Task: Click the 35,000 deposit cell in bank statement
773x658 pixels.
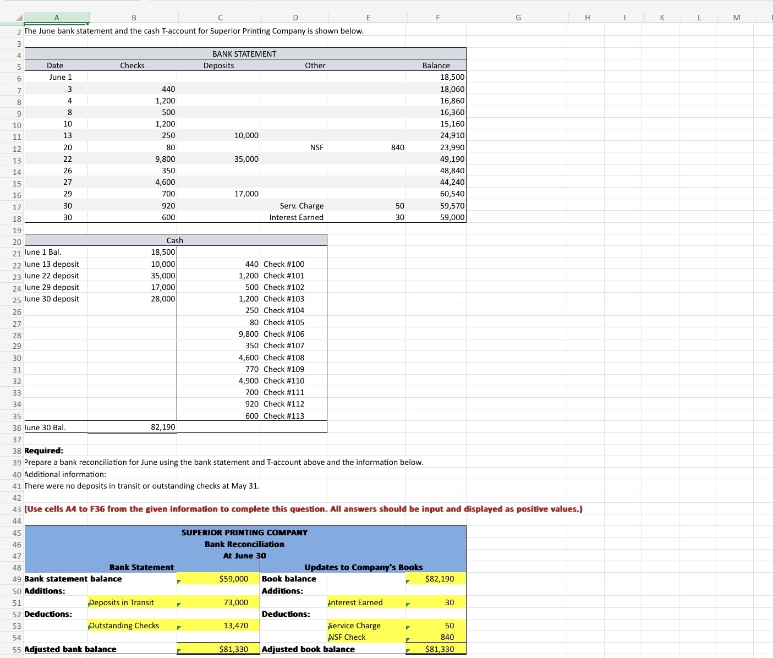Action: point(220,159)
